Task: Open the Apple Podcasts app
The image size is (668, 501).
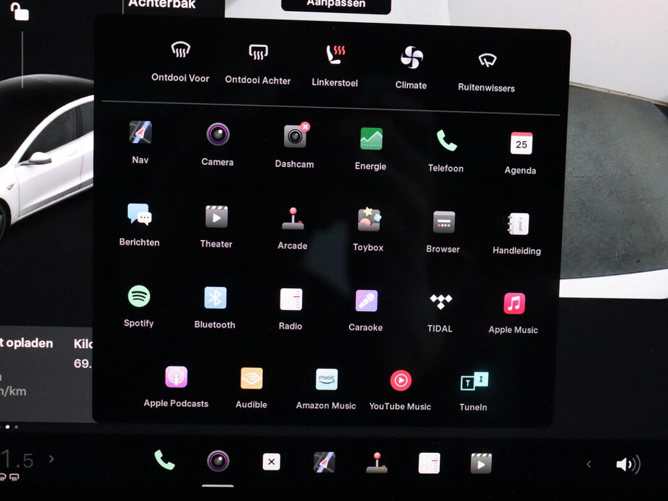Action: [176, 377]
